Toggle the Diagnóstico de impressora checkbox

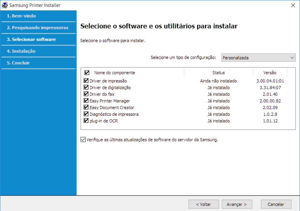(86, 114)
